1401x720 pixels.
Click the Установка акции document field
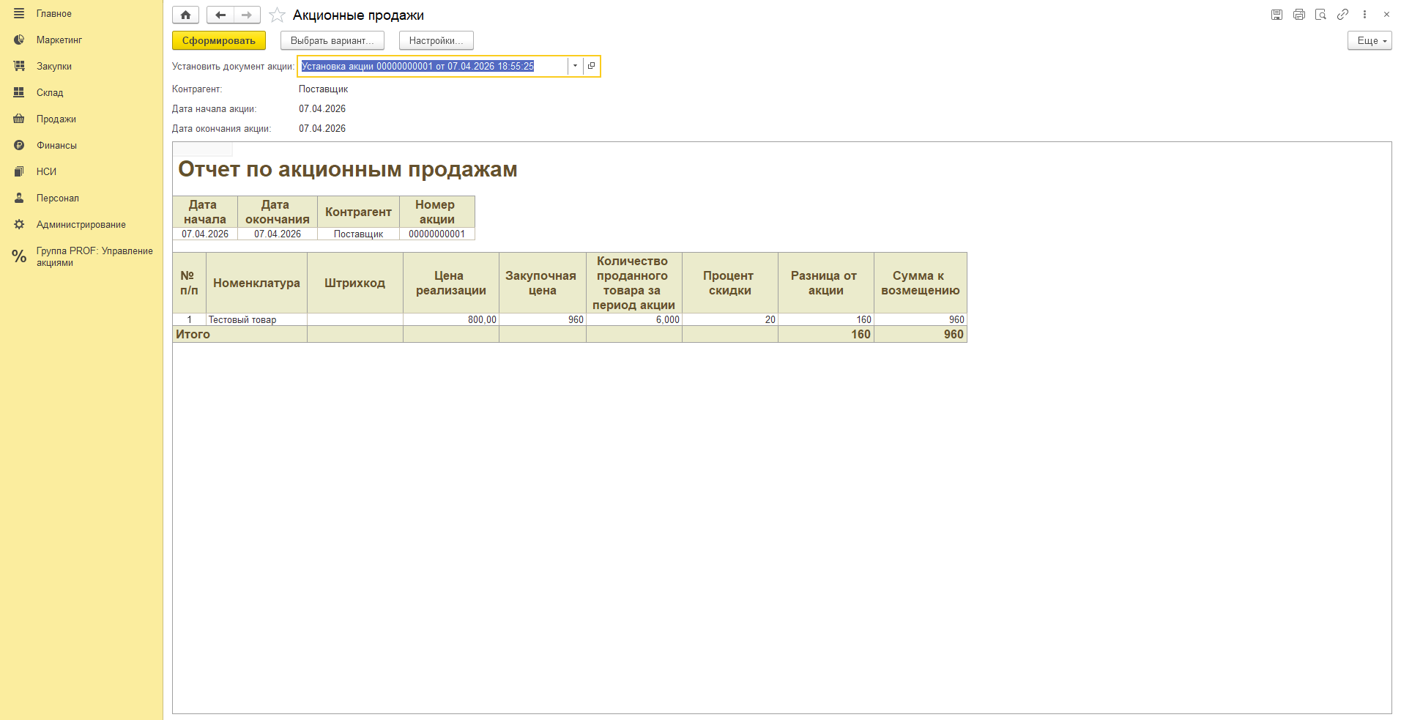(x=432, y=66)
